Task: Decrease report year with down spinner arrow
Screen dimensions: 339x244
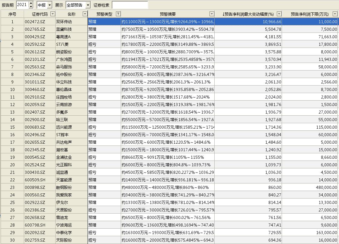Action: 31,6
